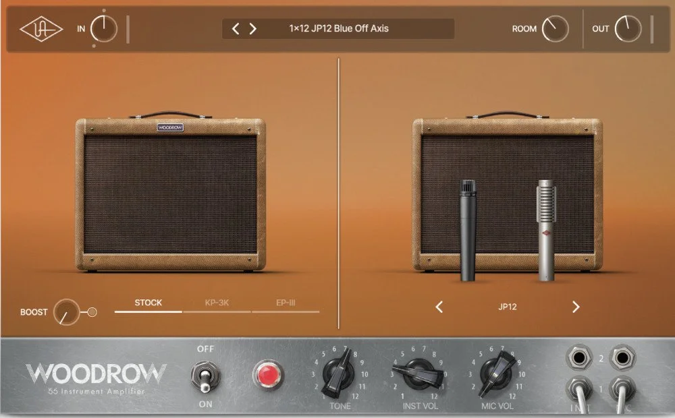
Task: Click the plugged INST 1 input jack
Action: (x=579, y=390)
